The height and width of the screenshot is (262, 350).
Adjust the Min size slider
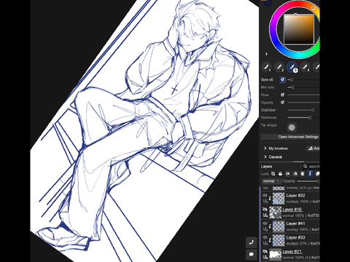tap(303, 87)
